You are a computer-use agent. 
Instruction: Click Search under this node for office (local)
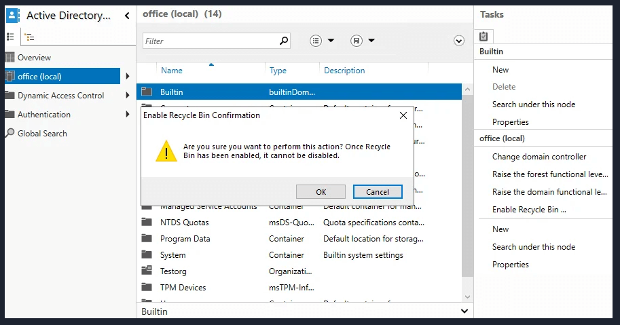click(533, 247)
